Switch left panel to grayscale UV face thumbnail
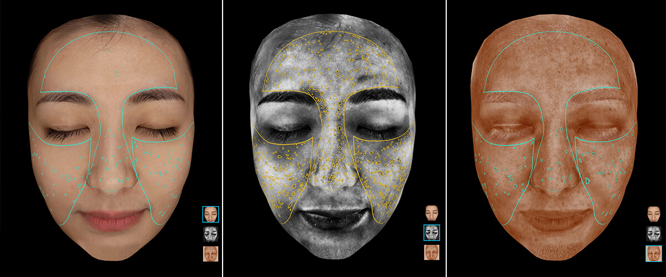666x277 pixels. pos(211,234)
